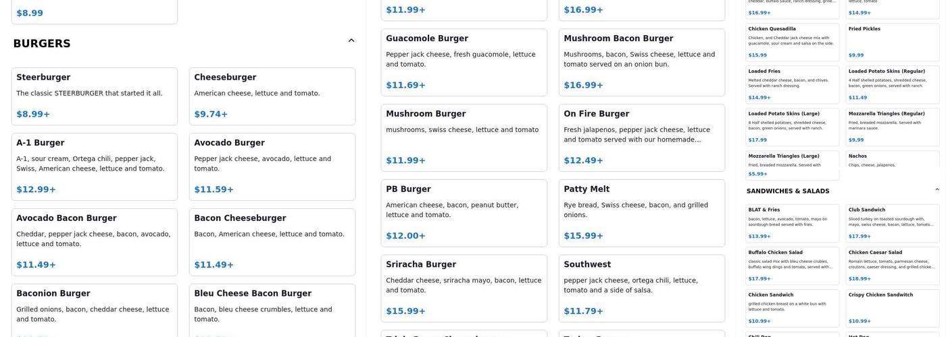Open the Buffalo Chicken Salad item
Screen dimensions: 946x337
pyautogui.click(x=792, y=266)
